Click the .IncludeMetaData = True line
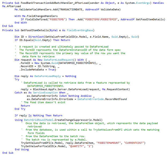 tap(38, 70)
